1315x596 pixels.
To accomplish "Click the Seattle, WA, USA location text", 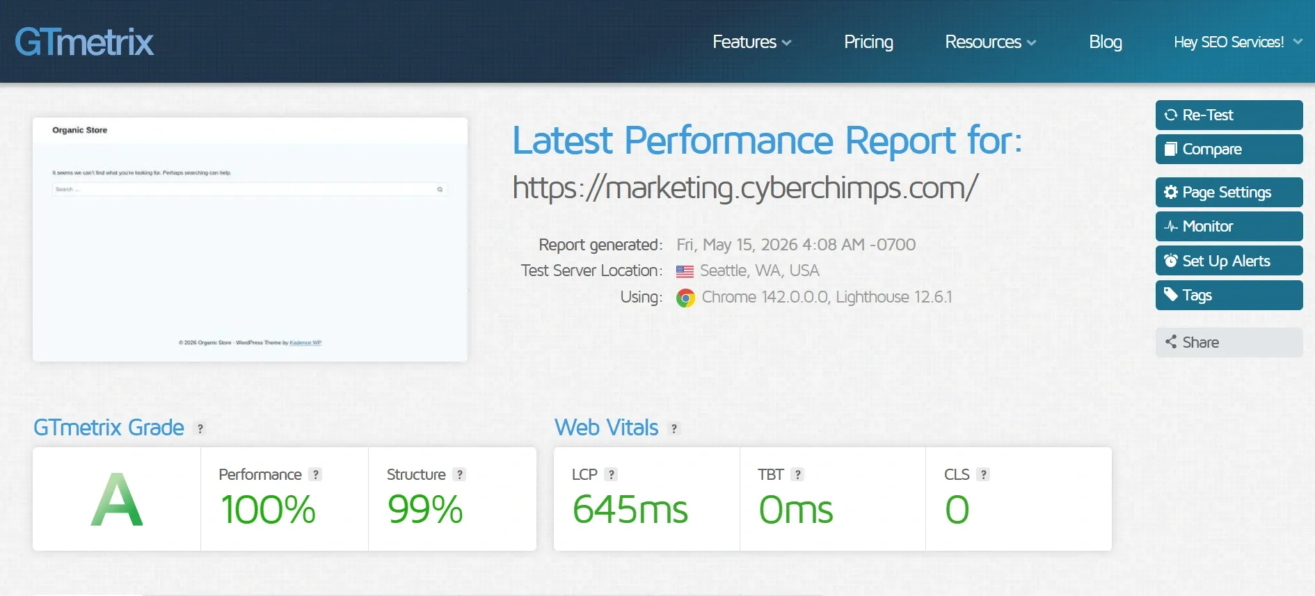I will pos(760,271).
